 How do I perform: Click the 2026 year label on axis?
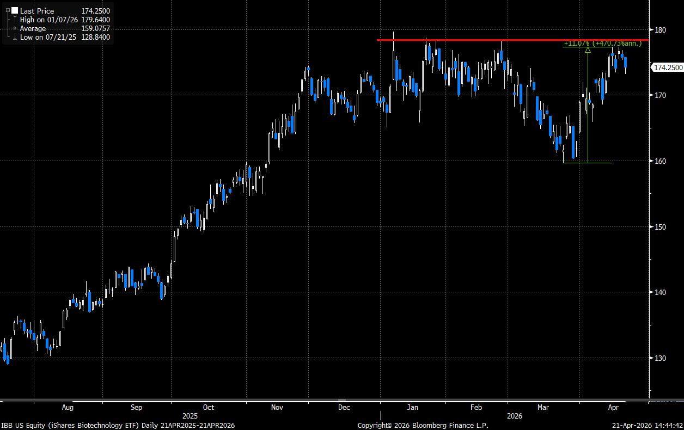514,416
